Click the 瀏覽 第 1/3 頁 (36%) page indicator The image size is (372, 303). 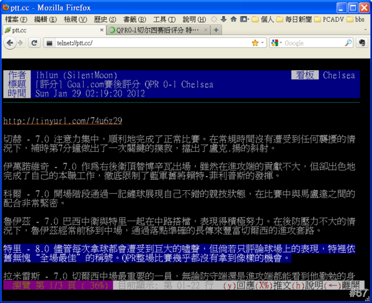(58, 286)
